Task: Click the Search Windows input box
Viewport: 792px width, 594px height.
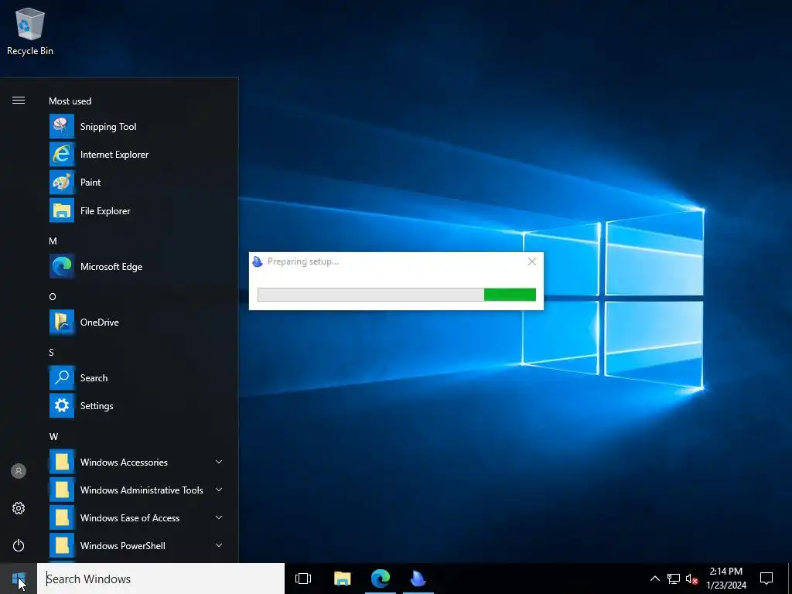Action: coord(161,579)
